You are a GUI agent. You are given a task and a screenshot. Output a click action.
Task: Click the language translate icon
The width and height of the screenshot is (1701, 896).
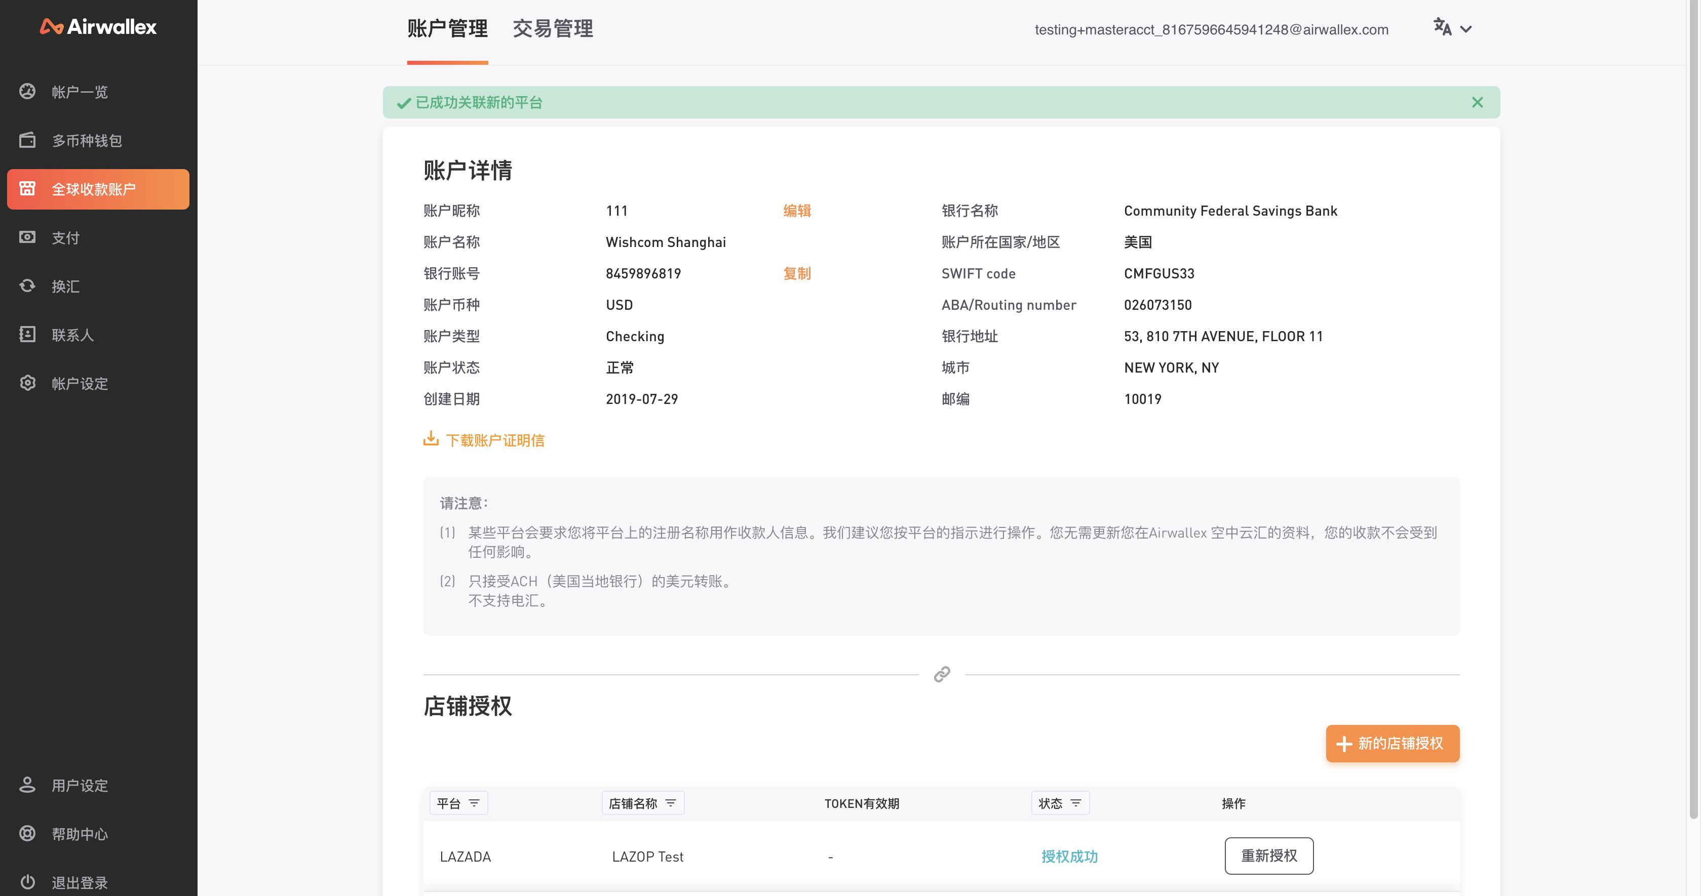1442,27
